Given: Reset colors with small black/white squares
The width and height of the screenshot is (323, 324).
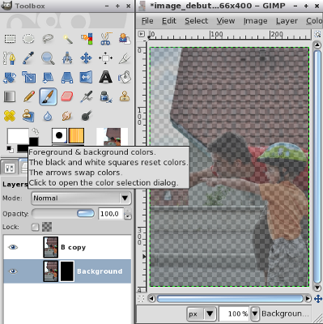Looking at the screenshot, I should pyautogui.click(x=11, y=148).
